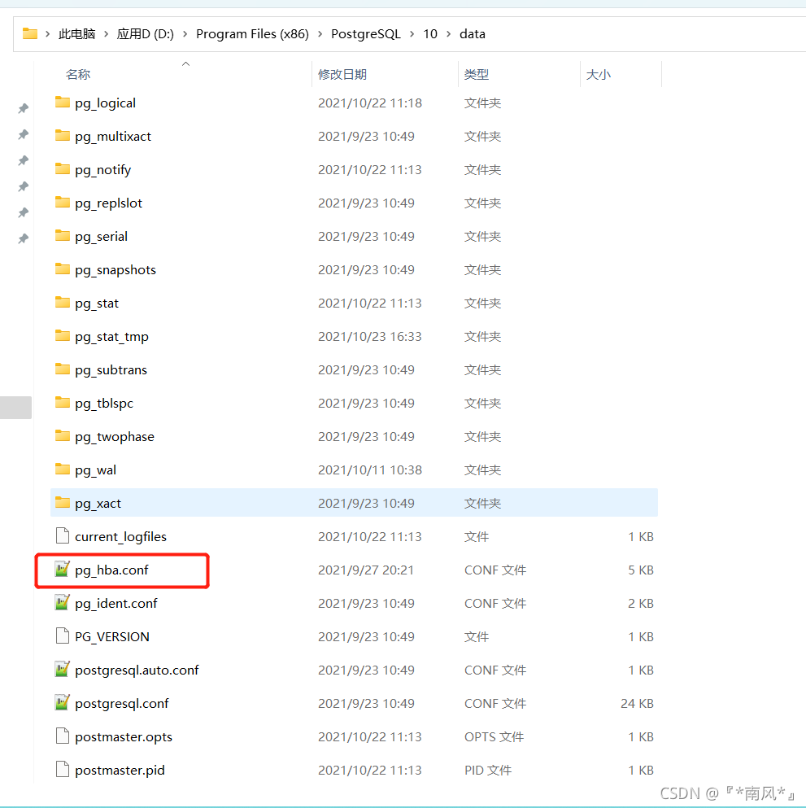This screenshot has height=808, width=806.
Task: Expand the chevron before 此电脑 breadcrumb
Action: [x=47, y=34]
